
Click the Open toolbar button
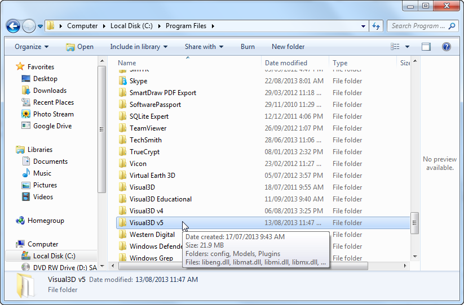pyautogui.click(x=79, y=47)
